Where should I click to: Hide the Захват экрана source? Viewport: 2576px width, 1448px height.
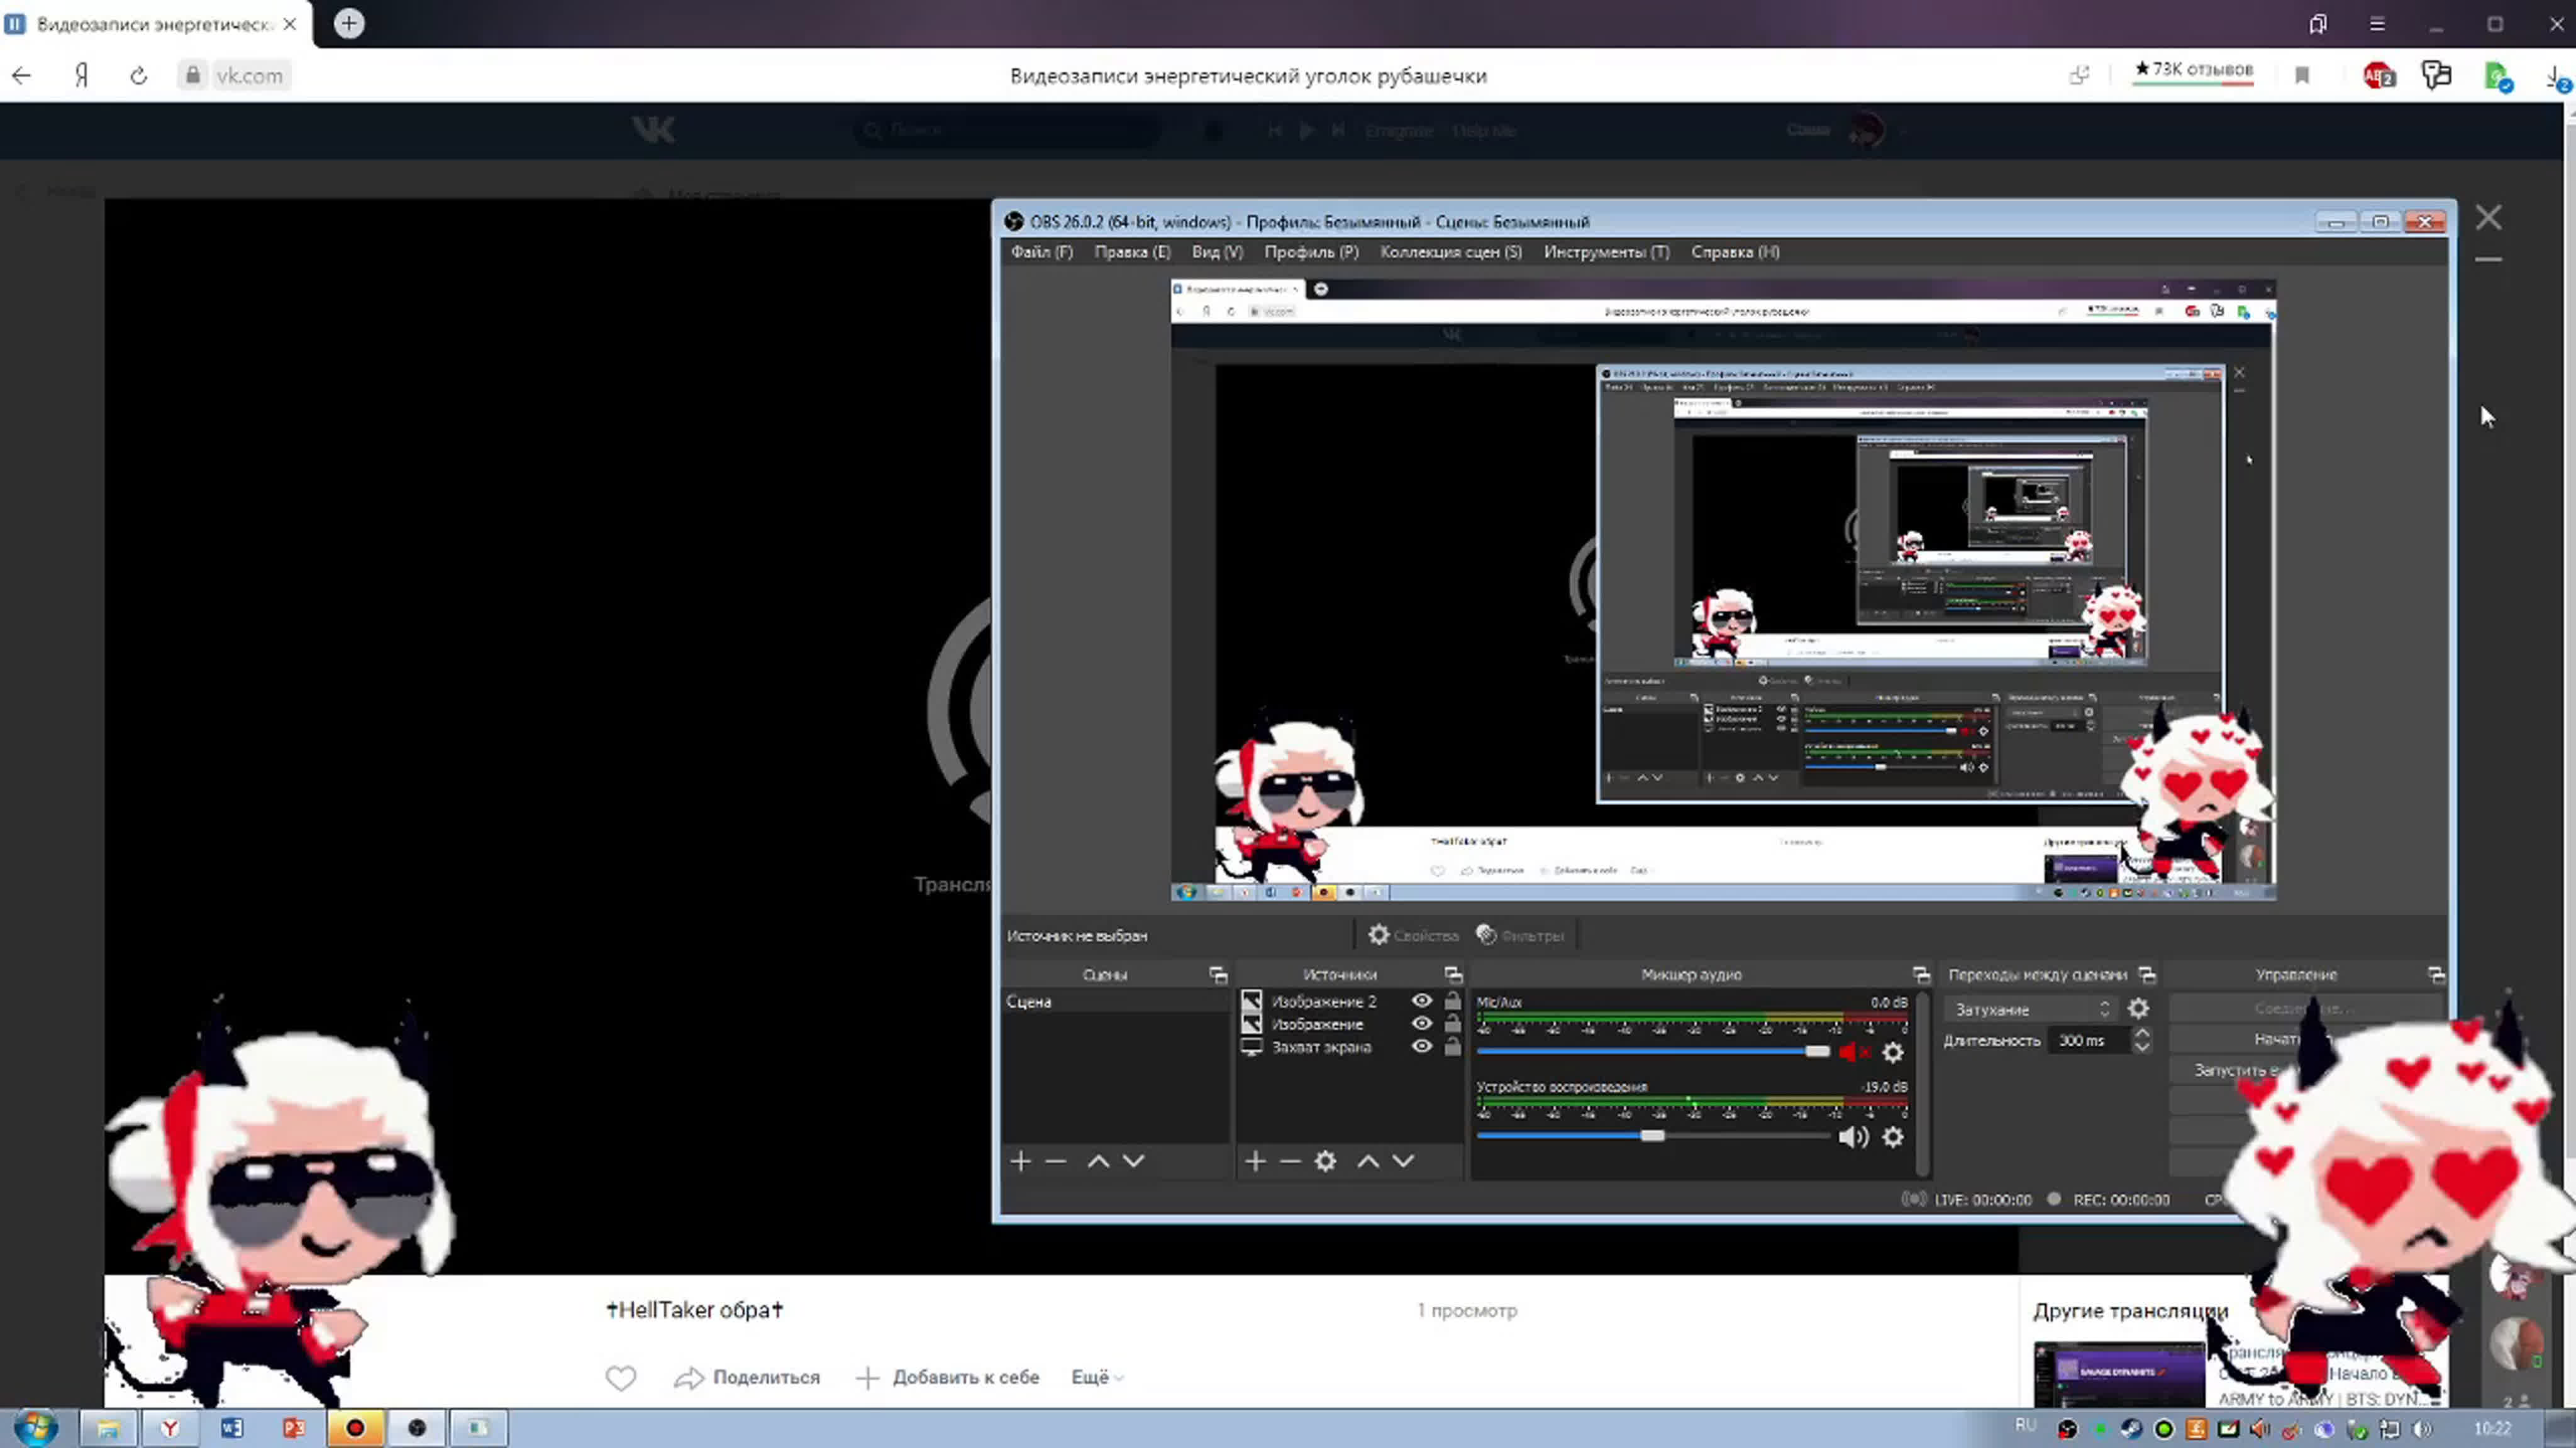pos(1421,1046)
